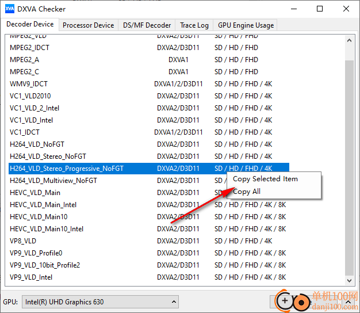The image size is (360, 313).
Task: Select the HEVC_VLD_Main10_Intel row
Action: 149,229
